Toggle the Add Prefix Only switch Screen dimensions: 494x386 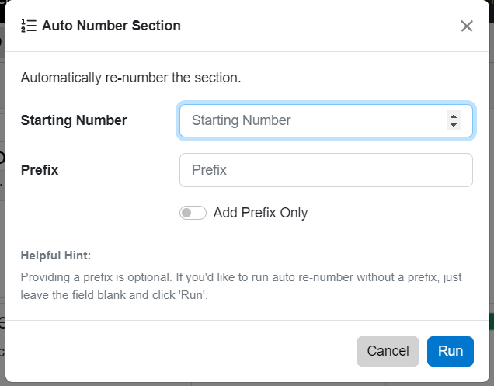[x=193, y=213]
